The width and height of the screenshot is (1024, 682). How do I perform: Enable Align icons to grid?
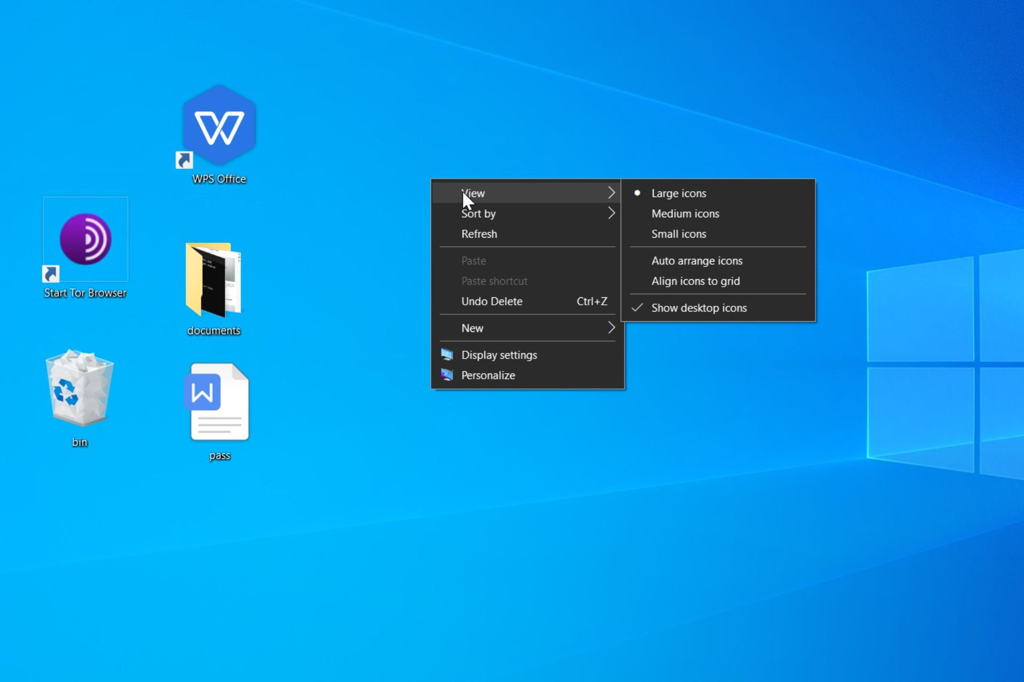(695, 280)
